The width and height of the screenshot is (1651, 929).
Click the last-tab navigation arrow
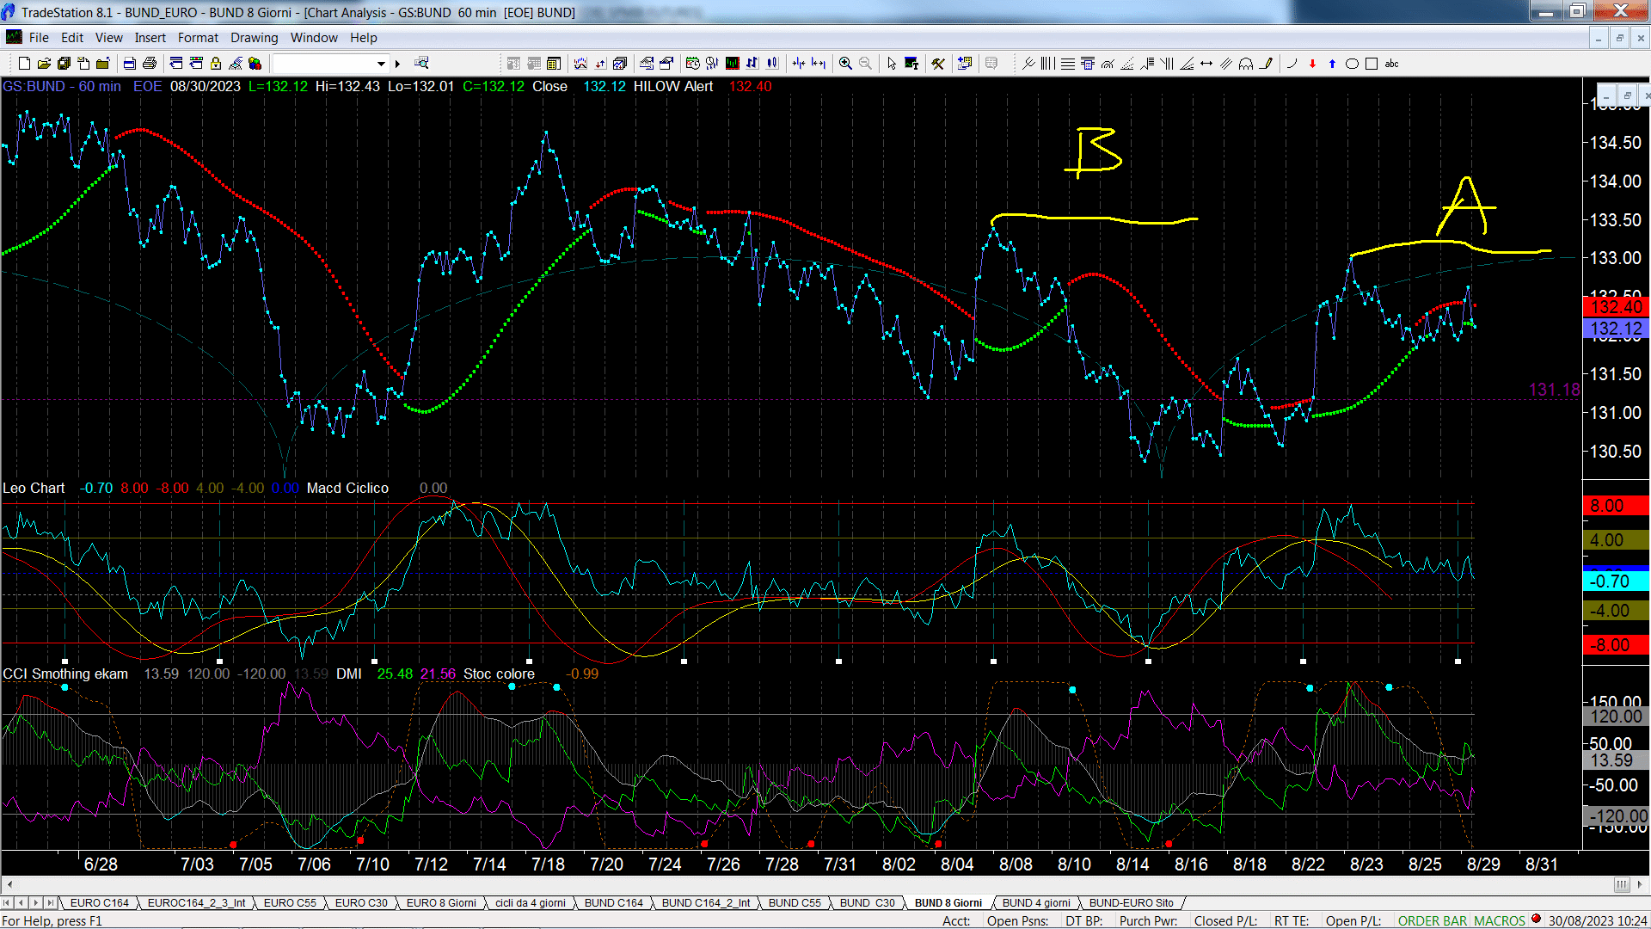tap(50, 902)
